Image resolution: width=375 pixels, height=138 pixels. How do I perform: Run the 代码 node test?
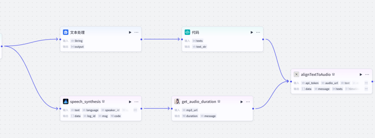tap(252, 32)
